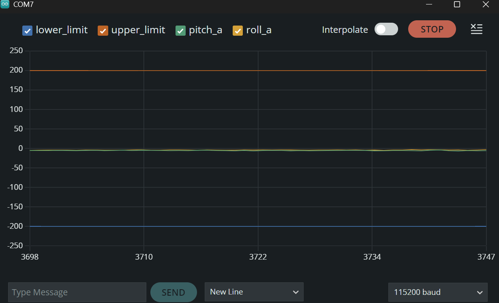Click the 250 y-axis label

coord(16,51)
